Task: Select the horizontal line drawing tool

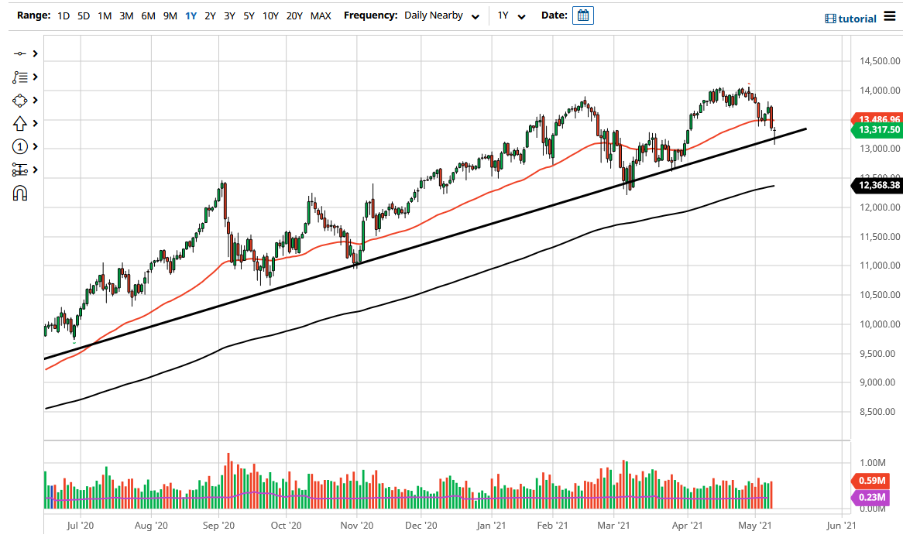Action: 20,53
